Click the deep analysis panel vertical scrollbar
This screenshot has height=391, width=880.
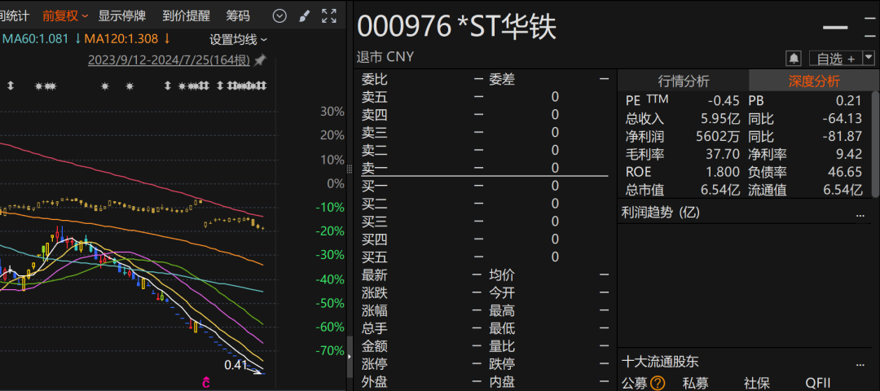pyautogui.click(x=877, y=145)
